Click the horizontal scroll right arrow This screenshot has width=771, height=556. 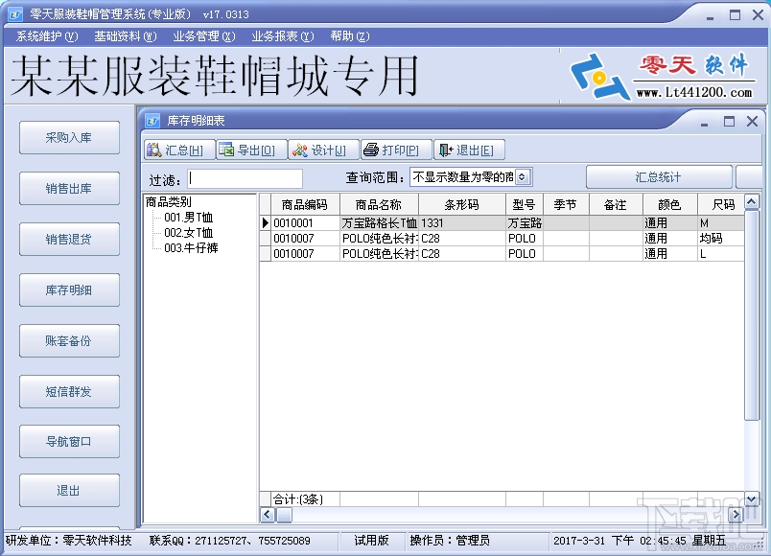(x=736, y=515)
